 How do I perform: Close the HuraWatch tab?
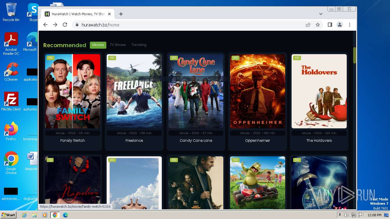(x=109, y=14)
